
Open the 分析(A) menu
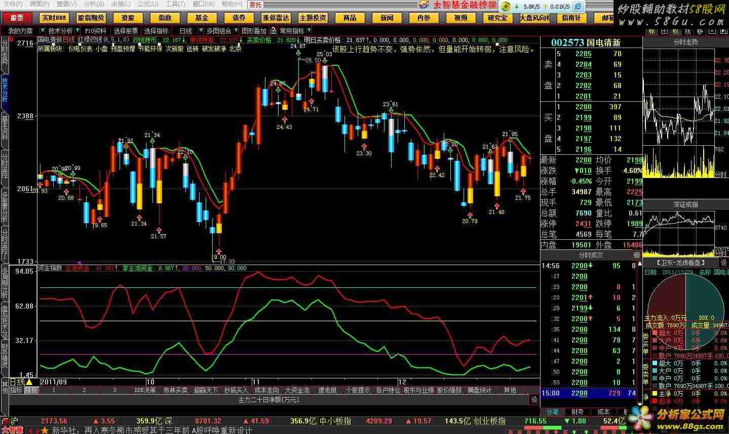pyautogui.click(x=94, y=4)
